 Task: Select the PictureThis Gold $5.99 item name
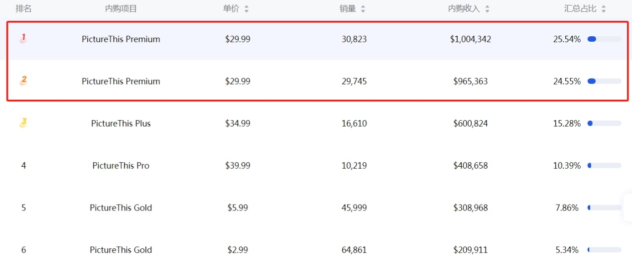121,208
